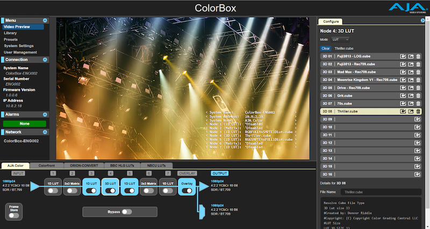Export the Fuji3513 - Rec709.cube LUT
430x229 pixels.
tap(411, 64)
